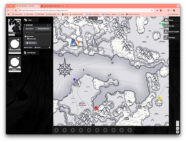This screenshot has height=142, width=186.
Task: Open the browser extensions puzzle menu
Action: [x=168, y=11]
